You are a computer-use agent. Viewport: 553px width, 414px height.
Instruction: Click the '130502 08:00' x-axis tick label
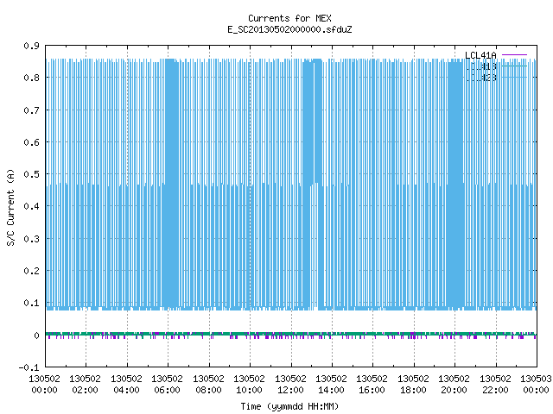[x=208, y=385]
